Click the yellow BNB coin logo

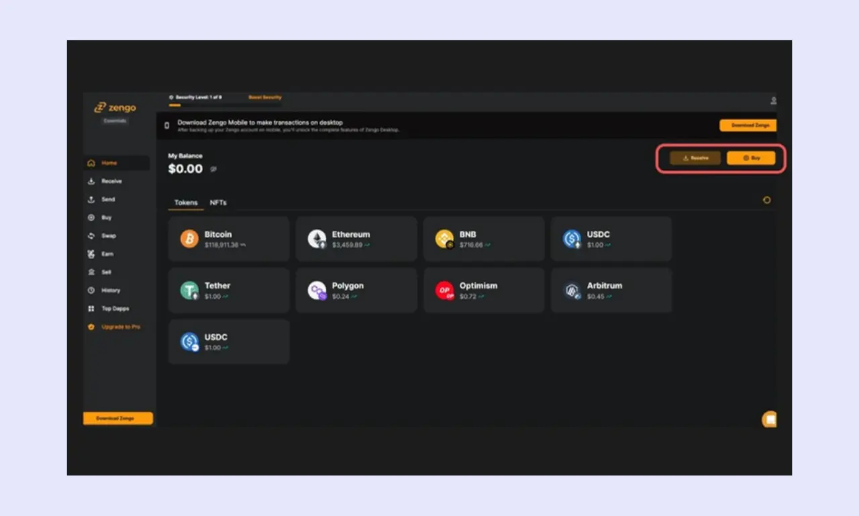coord(444,238)
